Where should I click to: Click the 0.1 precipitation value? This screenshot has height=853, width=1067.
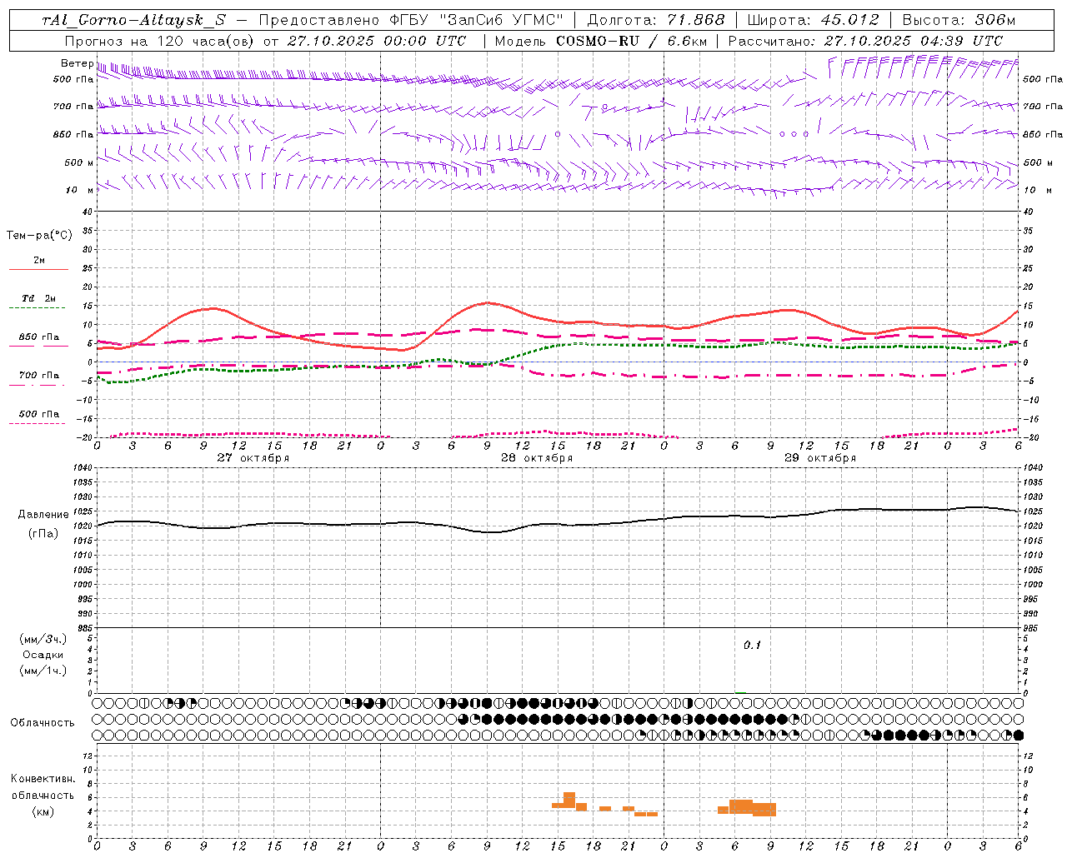tap(753, 646)
